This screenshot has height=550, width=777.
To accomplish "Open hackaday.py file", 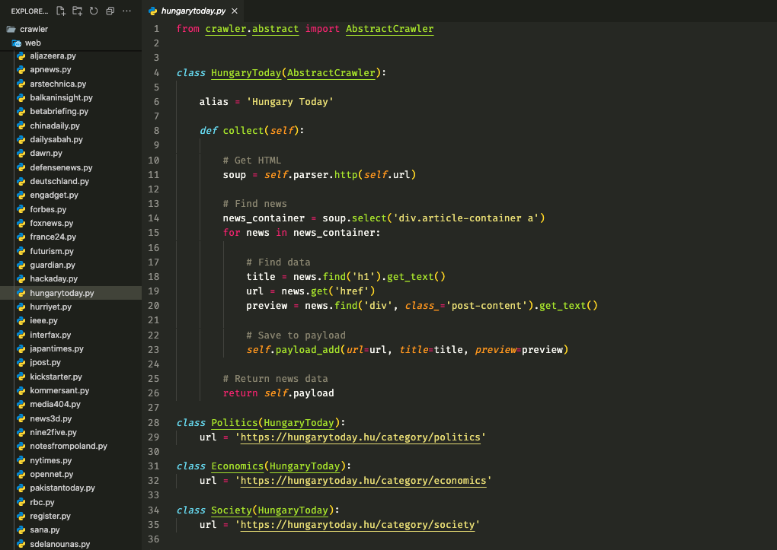I will pos(71,278).
